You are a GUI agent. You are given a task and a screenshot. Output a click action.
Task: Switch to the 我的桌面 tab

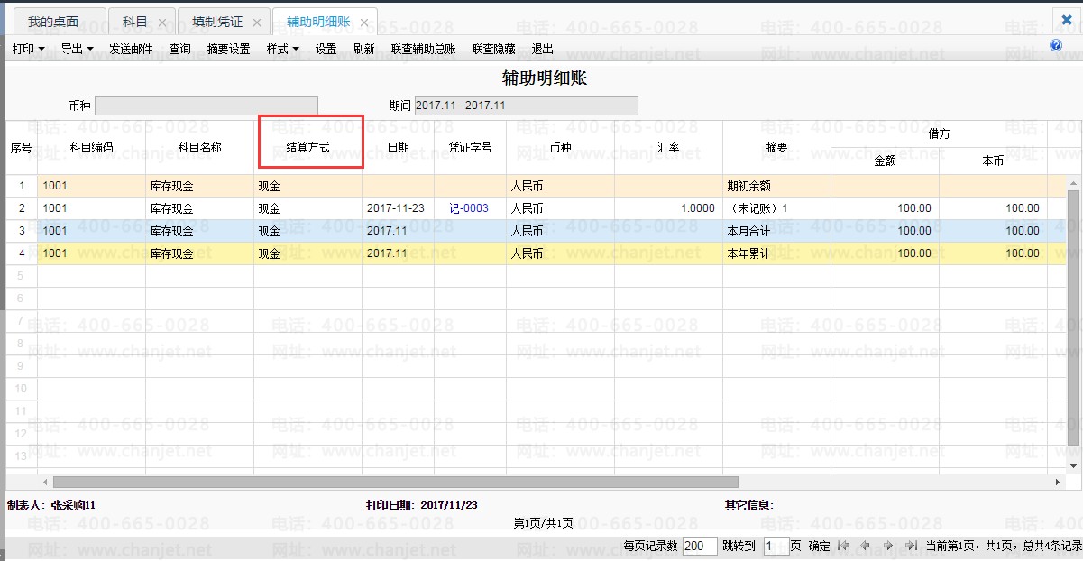point(52,22)
